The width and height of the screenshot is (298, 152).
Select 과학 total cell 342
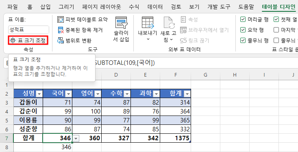[146, 138]
